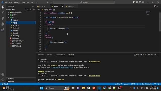Customize layout icon in title bar
Image resolution: width=161 pixels, height=91 pixels.
pyautogui.click(x=143, y=2)
